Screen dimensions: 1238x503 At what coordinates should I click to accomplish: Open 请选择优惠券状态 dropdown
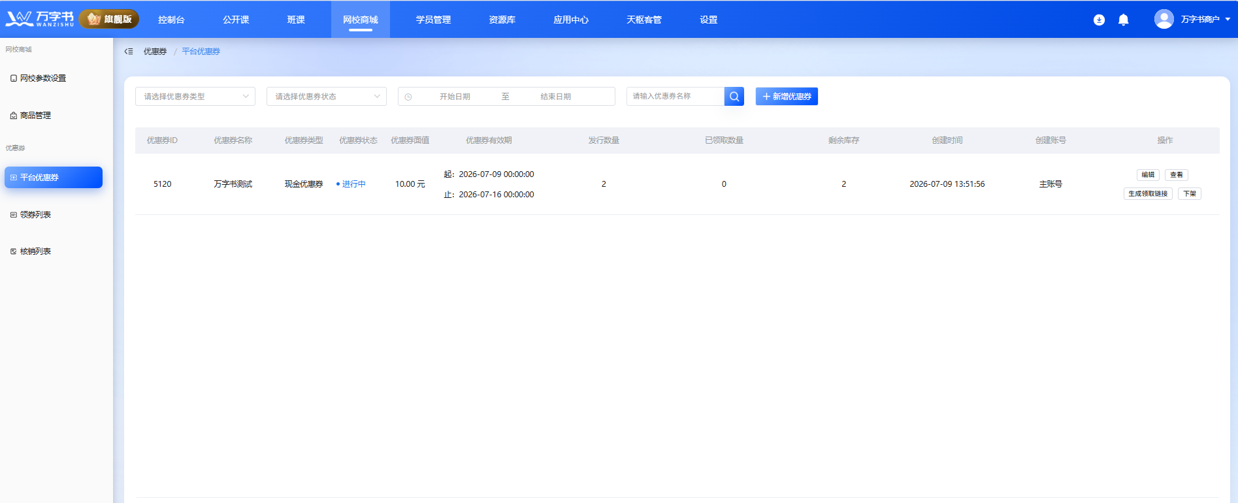pos(327,97)
